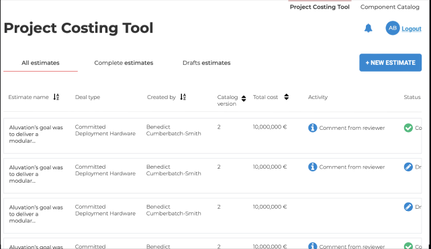Click the Total cost column header
Image resolution: width=431 pixels, height=249 pixels.
pyautogui.click(x=265, y=97)
